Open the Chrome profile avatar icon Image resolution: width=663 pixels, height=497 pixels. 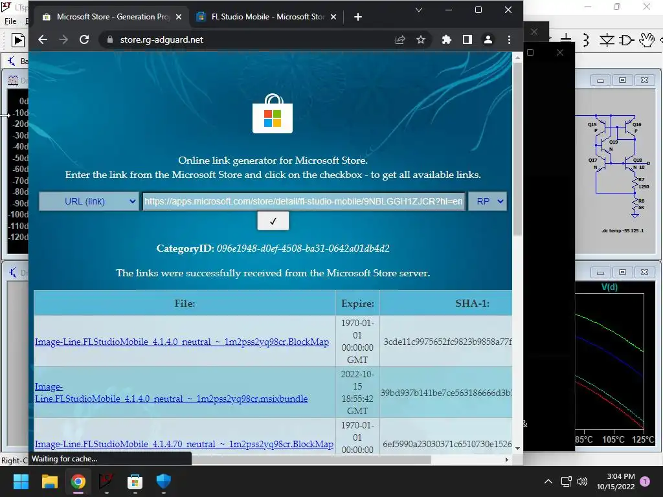(488, 39)
